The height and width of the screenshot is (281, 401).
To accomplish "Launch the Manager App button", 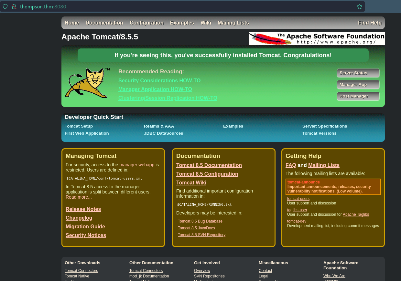I will pyautogui.click(x=358, y=85).
